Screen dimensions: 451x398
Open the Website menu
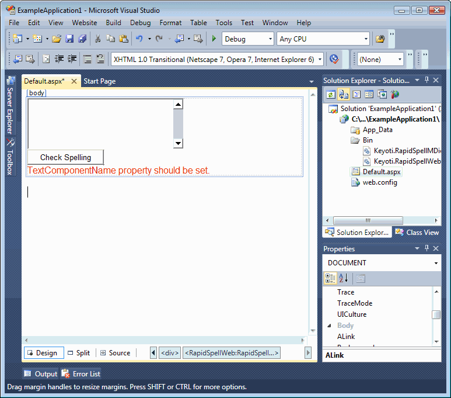(84, 22)
